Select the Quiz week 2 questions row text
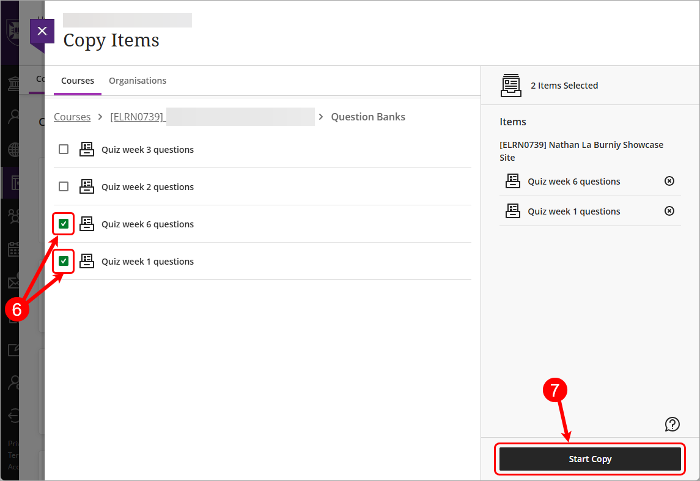 pos(147,187)
